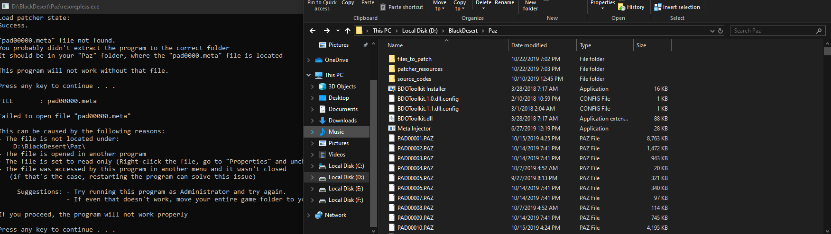The height and width of the screenshot is (234, 831).
Task: Go up one folder level
Action: pyautogui.click(x=348, y=31)
